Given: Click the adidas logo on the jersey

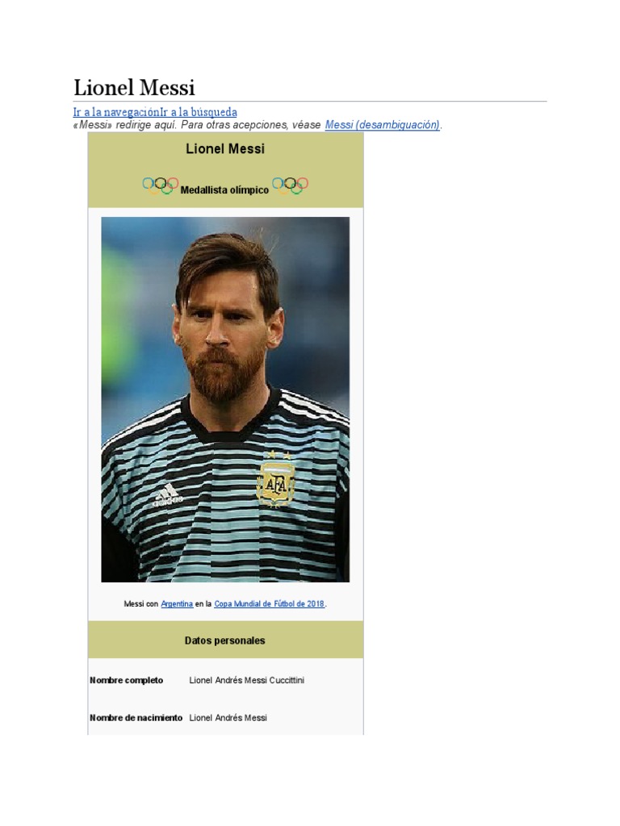Looking at the screenshot, I should click(x=167, y=496).
